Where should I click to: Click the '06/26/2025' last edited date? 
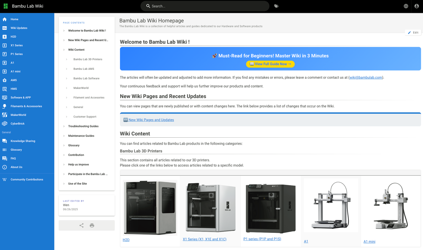tap(70, 209)
